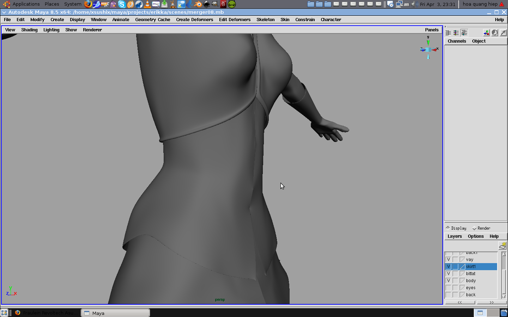Open the File menu

coord(7,20)
